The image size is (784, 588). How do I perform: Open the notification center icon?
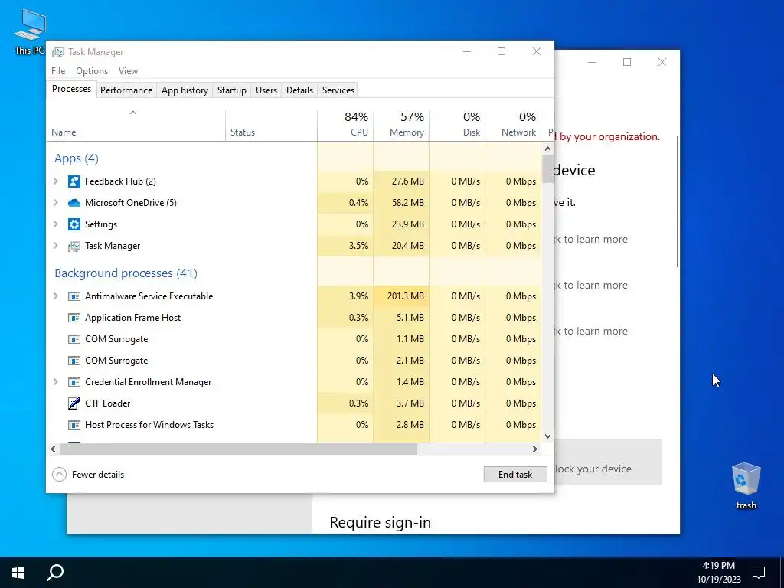759,573
